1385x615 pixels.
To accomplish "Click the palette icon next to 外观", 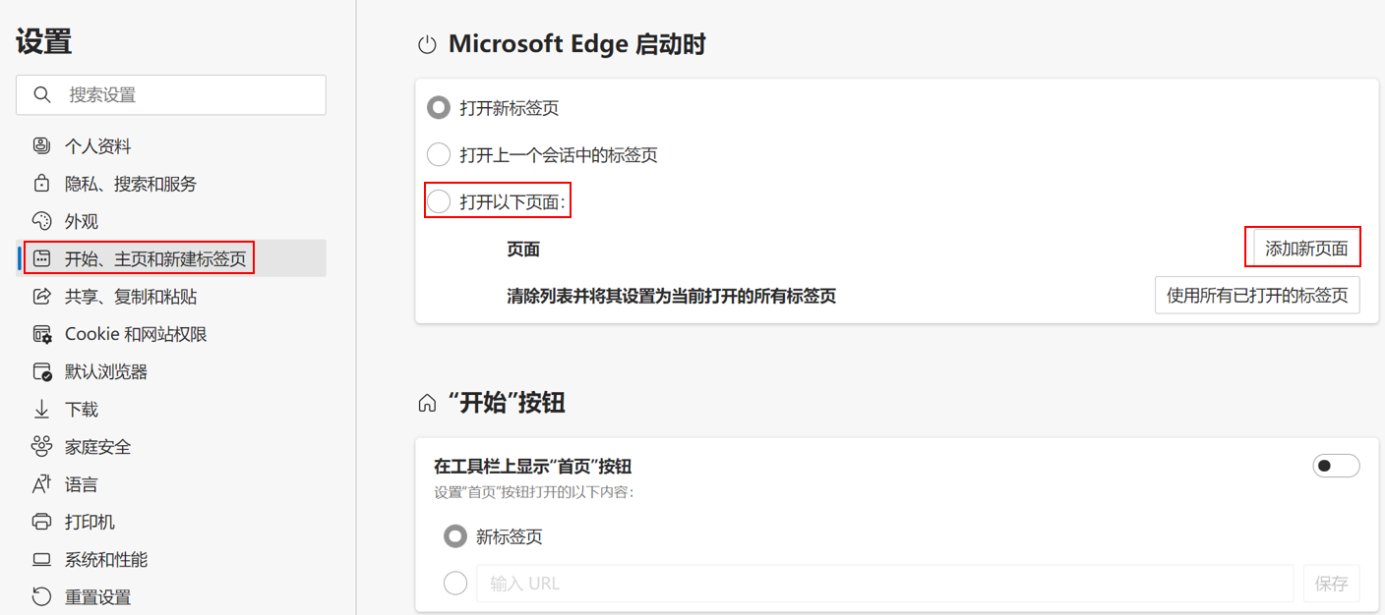I will click(x=41, y=221).
